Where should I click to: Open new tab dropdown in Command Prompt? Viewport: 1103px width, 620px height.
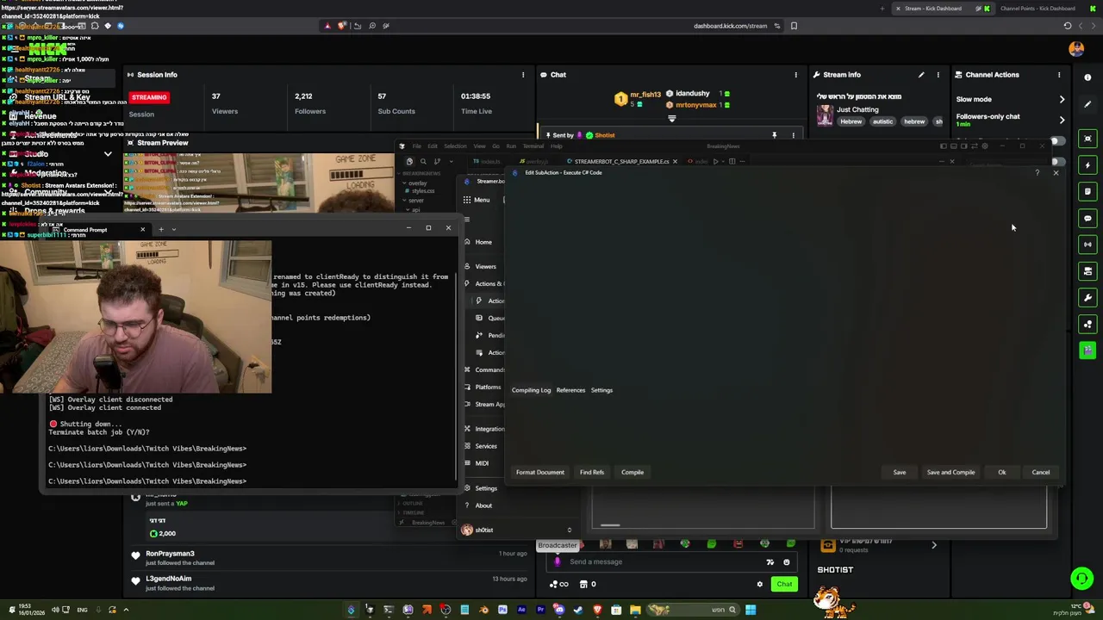[173, 229]
